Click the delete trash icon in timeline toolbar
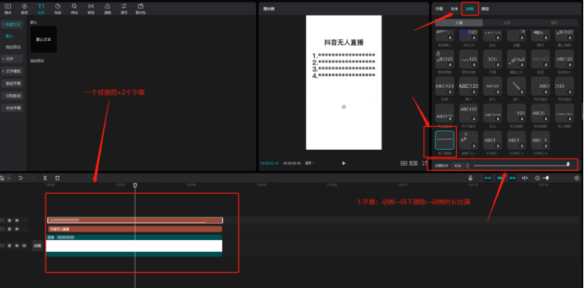Viewport: 584px width, 288px height. tap(57, 178)
